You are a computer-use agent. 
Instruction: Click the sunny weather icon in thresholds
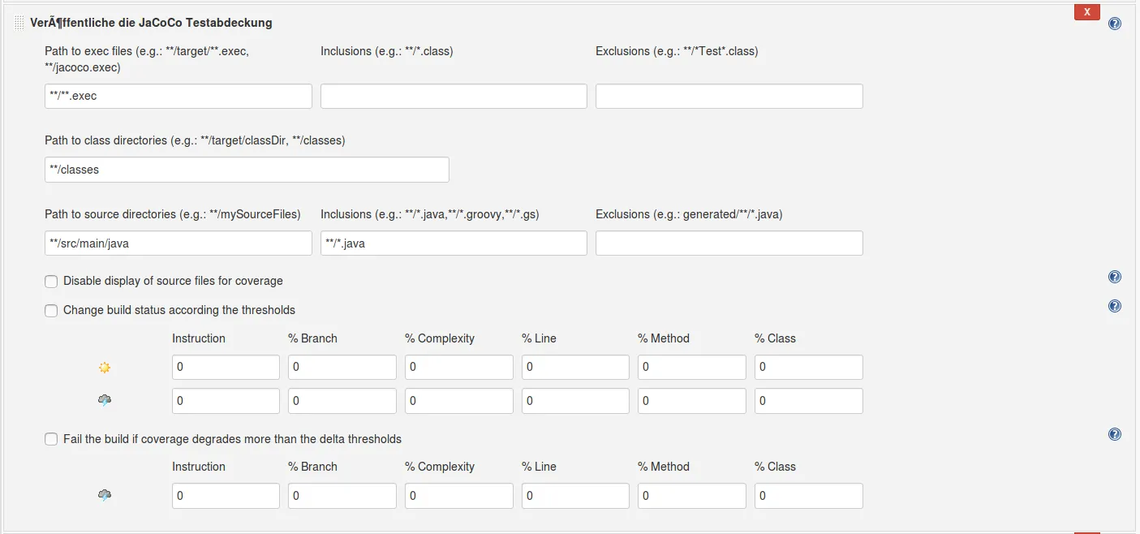(104, 368)
